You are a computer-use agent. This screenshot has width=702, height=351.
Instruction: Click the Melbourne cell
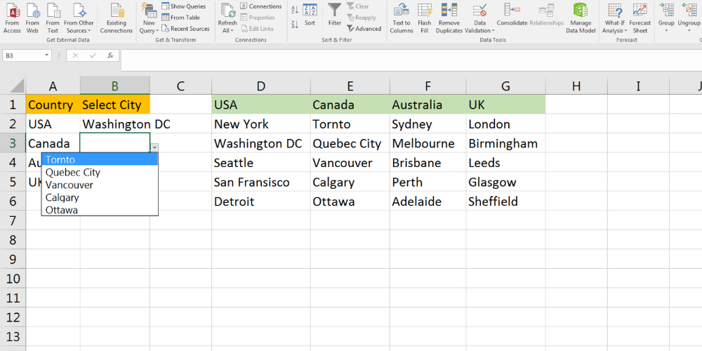(x=428, y=144)
